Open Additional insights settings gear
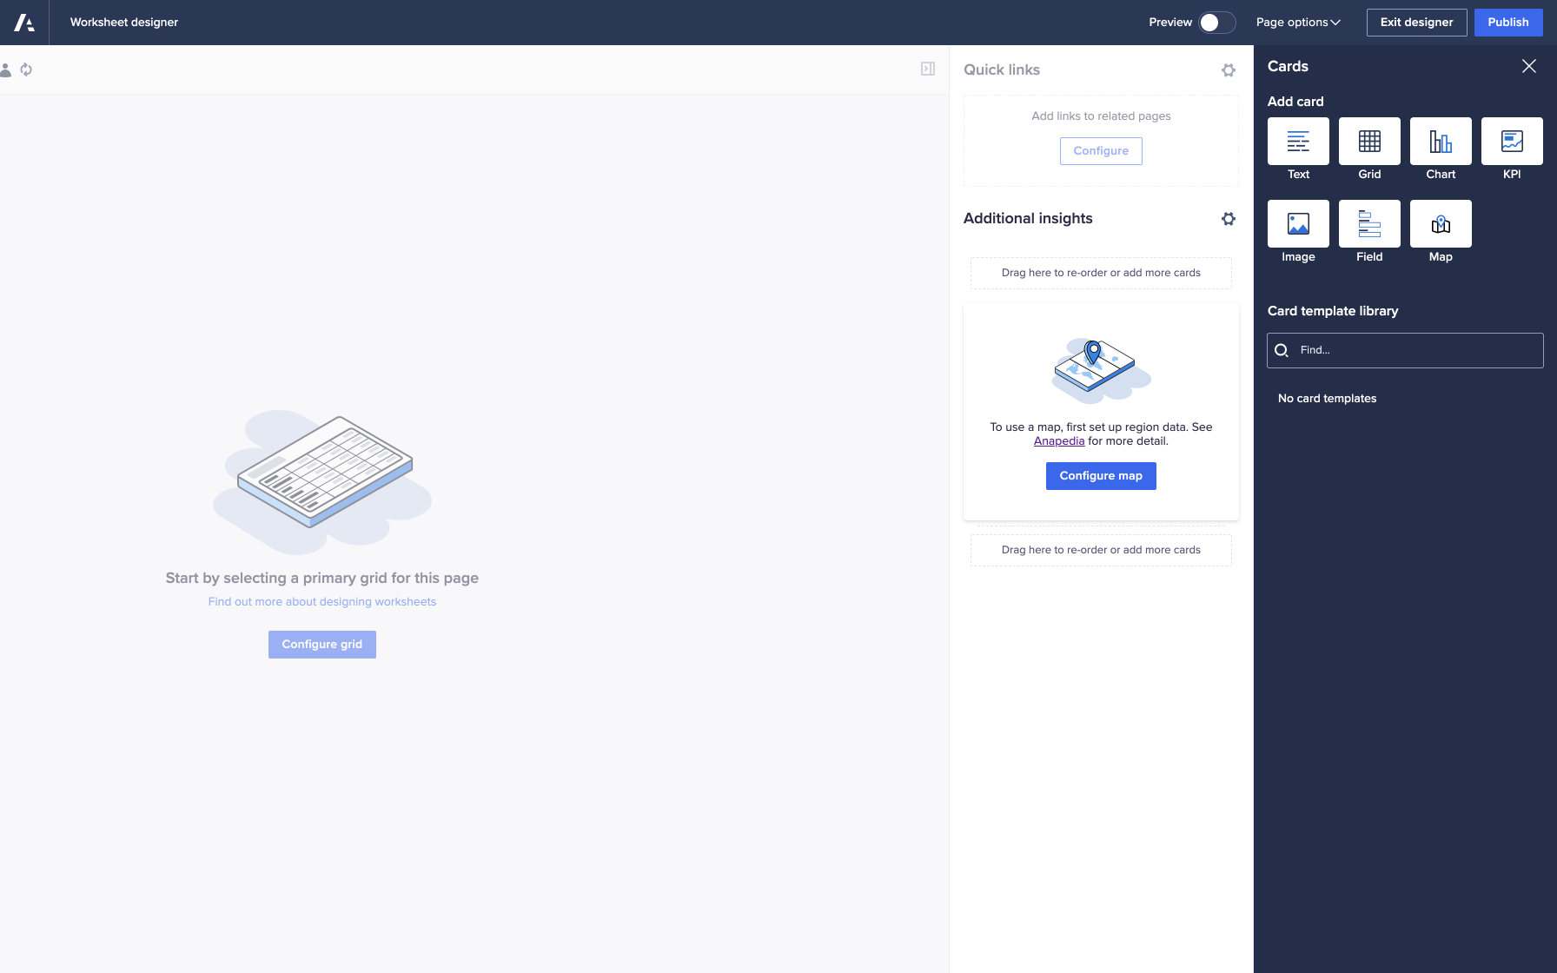This screenshot has width=1557, height=973. coord(1229,219)
